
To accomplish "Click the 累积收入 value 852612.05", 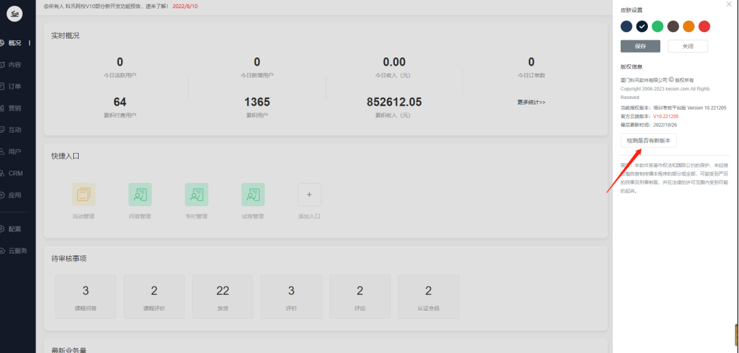I will (394, 102).
